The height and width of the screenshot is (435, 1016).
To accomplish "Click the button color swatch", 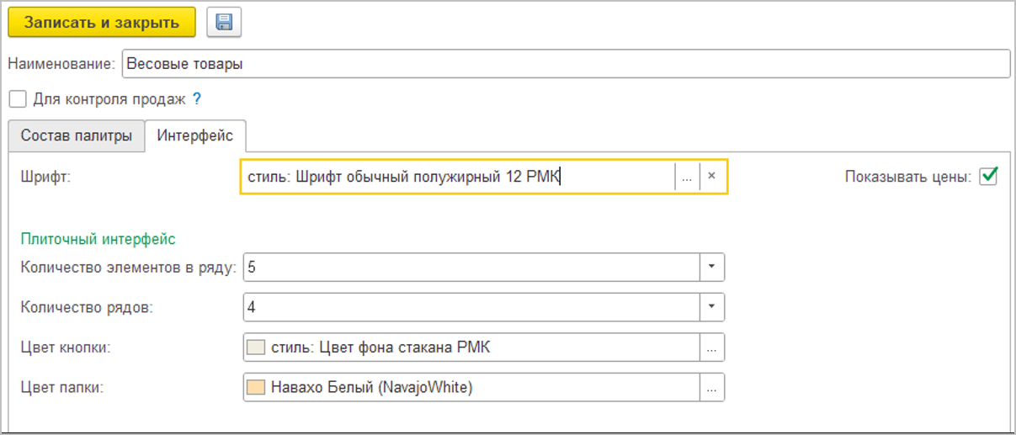I will coord(256,347).
